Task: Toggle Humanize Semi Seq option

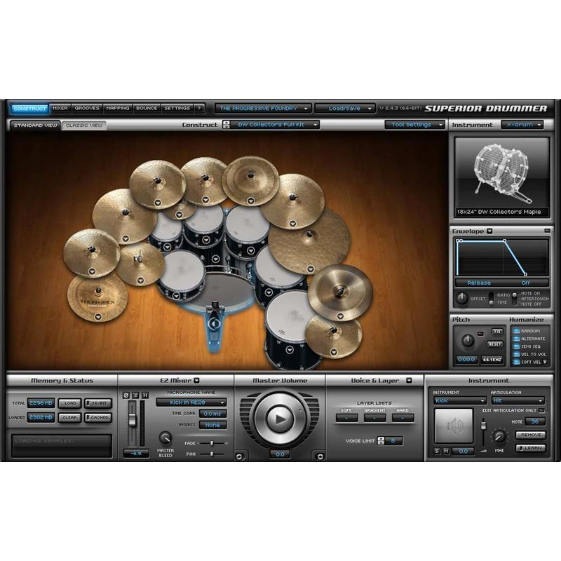Action: click(516, 346)
